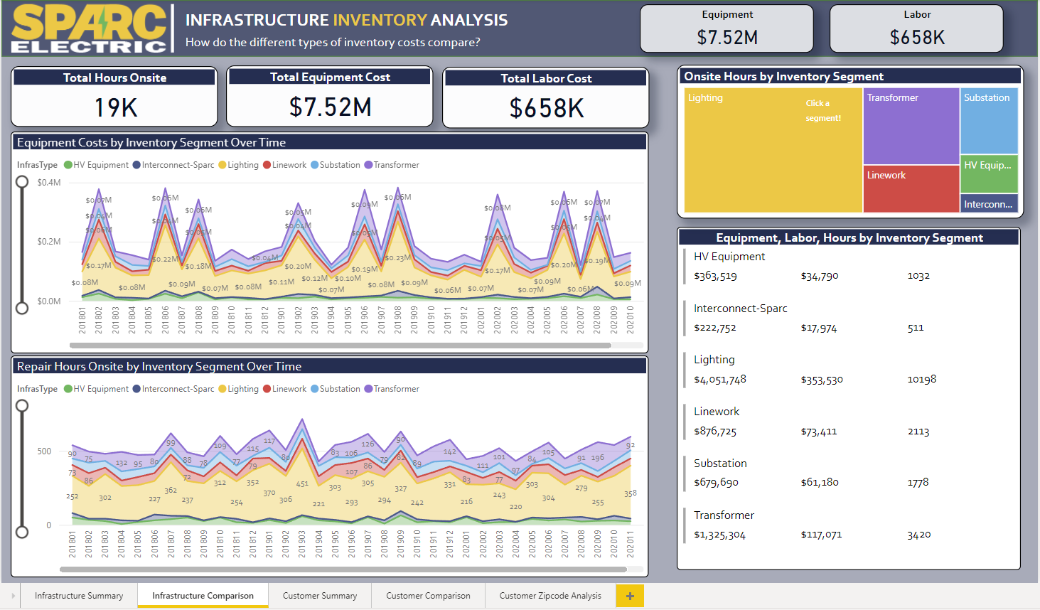Click the $222,752 Interconnect-Sparc value
1040x610 pixels.
[x=715, y=328]
